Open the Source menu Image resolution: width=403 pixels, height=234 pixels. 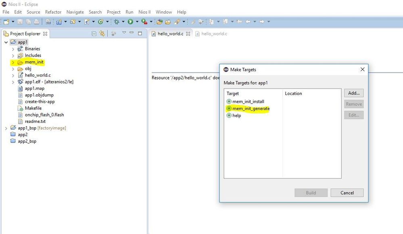33,12
